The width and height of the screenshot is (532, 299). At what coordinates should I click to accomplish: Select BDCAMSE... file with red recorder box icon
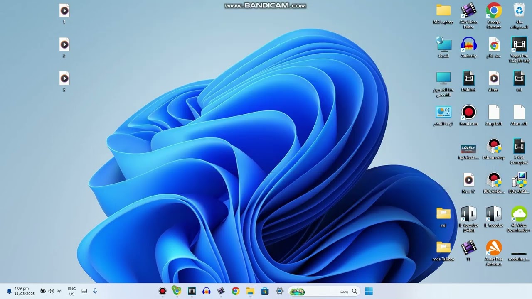[494, 183]
